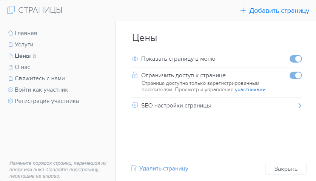Viewport: 316px width, 181px height.
Task: Click the page icon beside Свяжитесь с нами
Action: tap(11, 78)
